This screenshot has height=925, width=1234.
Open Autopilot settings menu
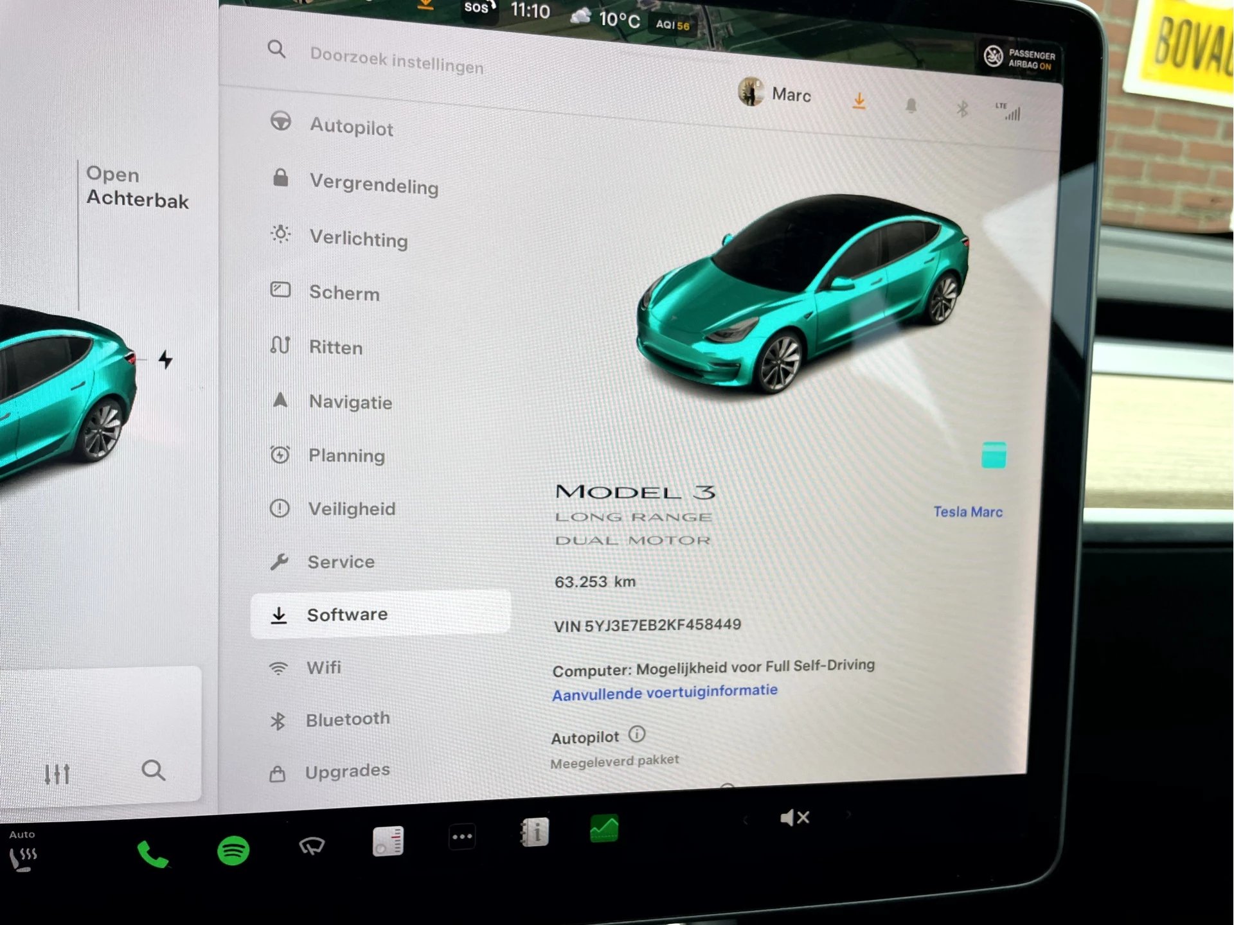tap(351, 127)
